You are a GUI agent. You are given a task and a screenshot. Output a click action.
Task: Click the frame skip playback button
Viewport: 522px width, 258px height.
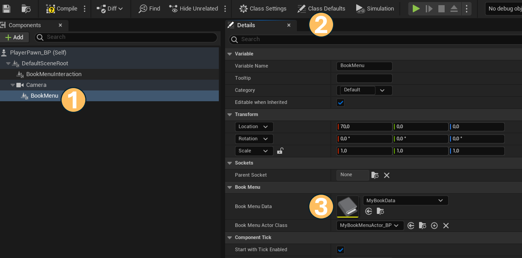429,9
